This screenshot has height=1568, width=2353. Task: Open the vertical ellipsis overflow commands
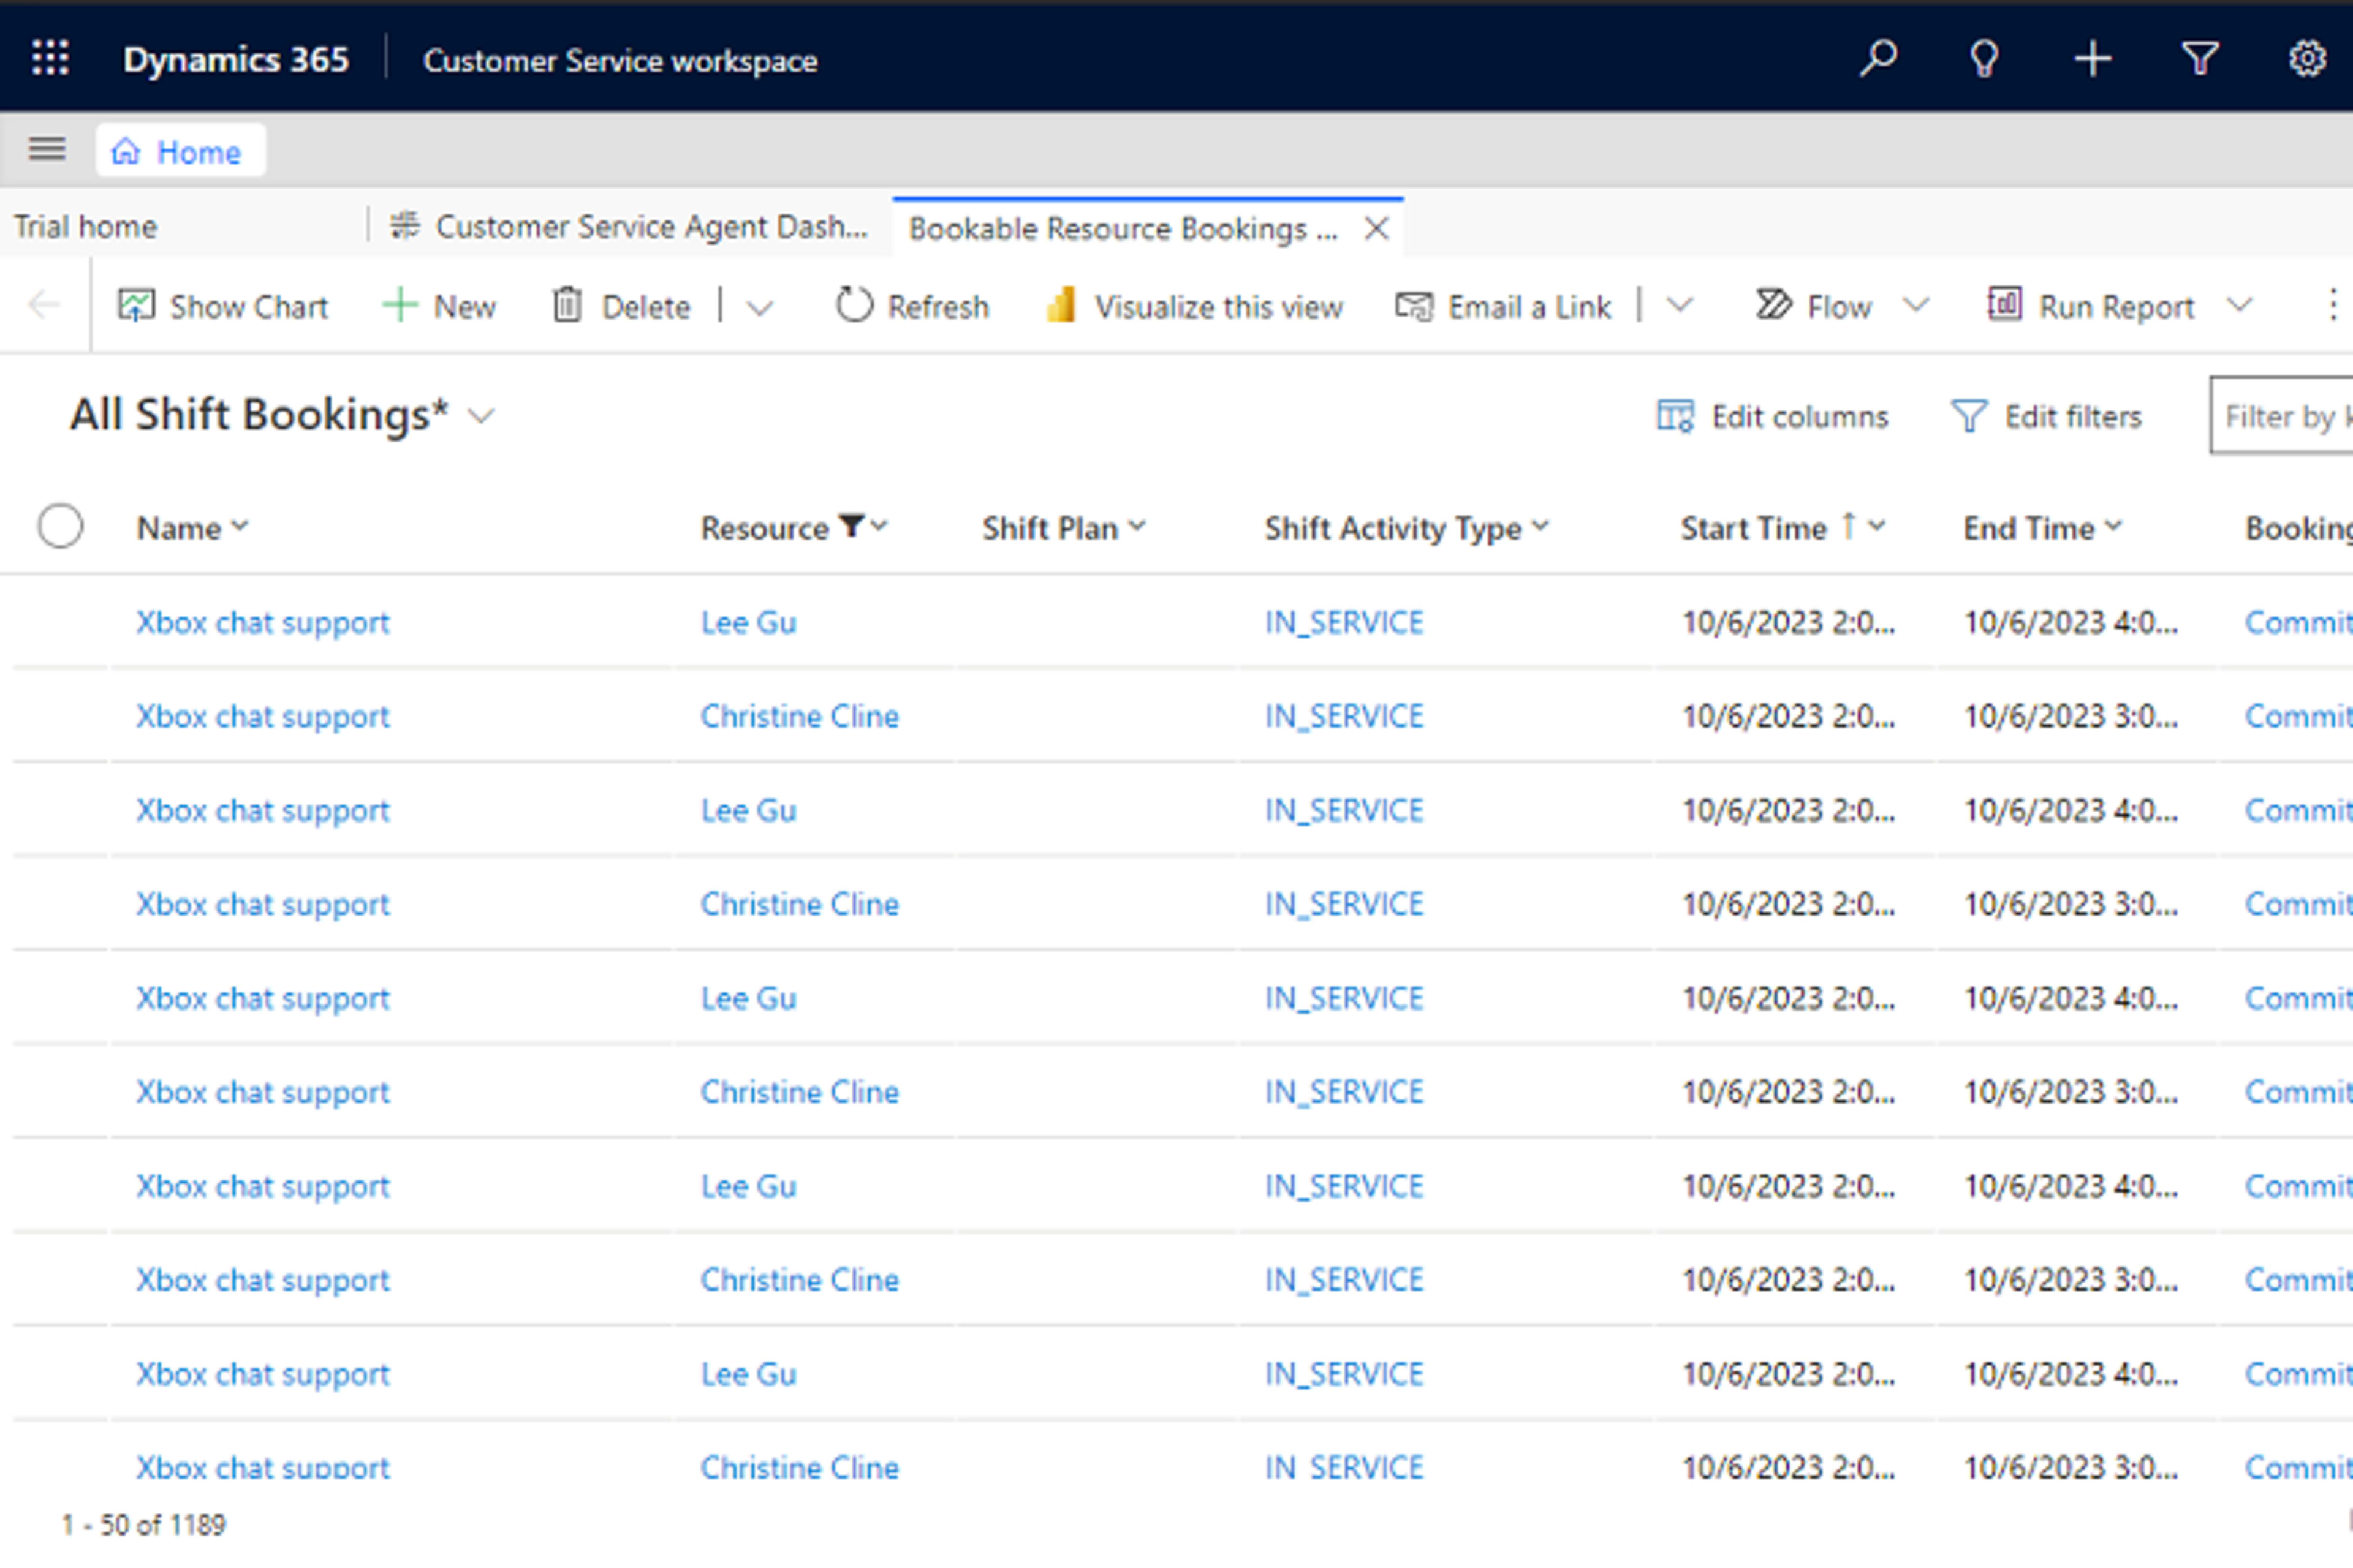click(2332, 306)
